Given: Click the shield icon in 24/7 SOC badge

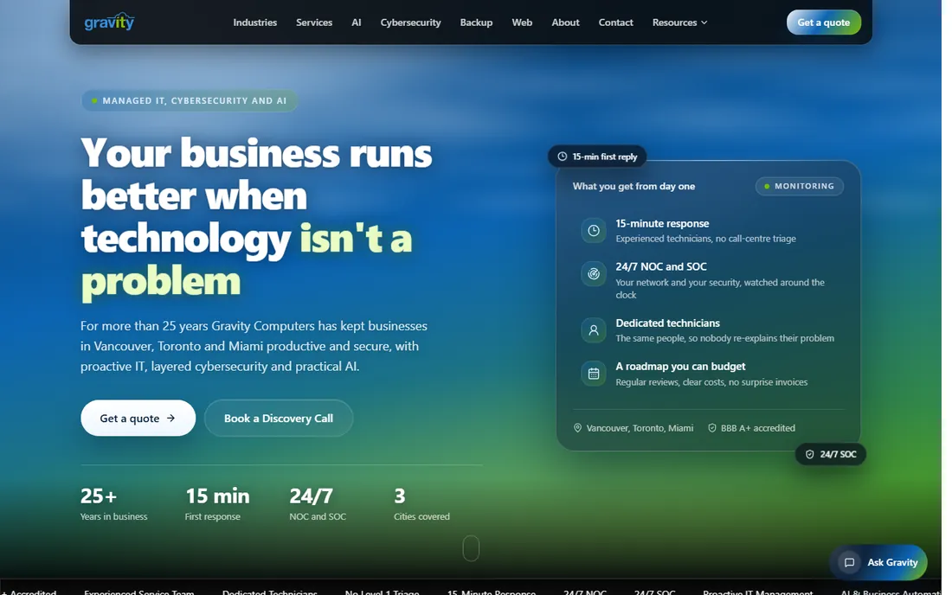Looking at the screenshot, I should (x=809, y=454).
